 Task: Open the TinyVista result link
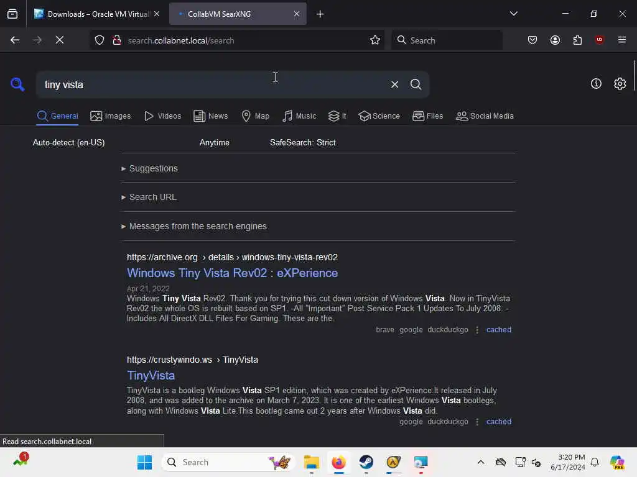pyautogui.click(x=151, y=376)
